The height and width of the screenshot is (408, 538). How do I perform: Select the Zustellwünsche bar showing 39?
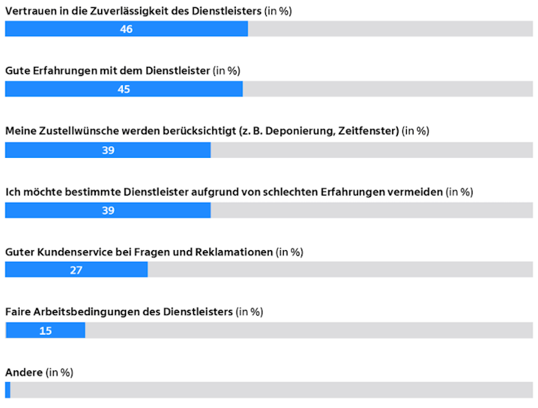click(108, 150)
